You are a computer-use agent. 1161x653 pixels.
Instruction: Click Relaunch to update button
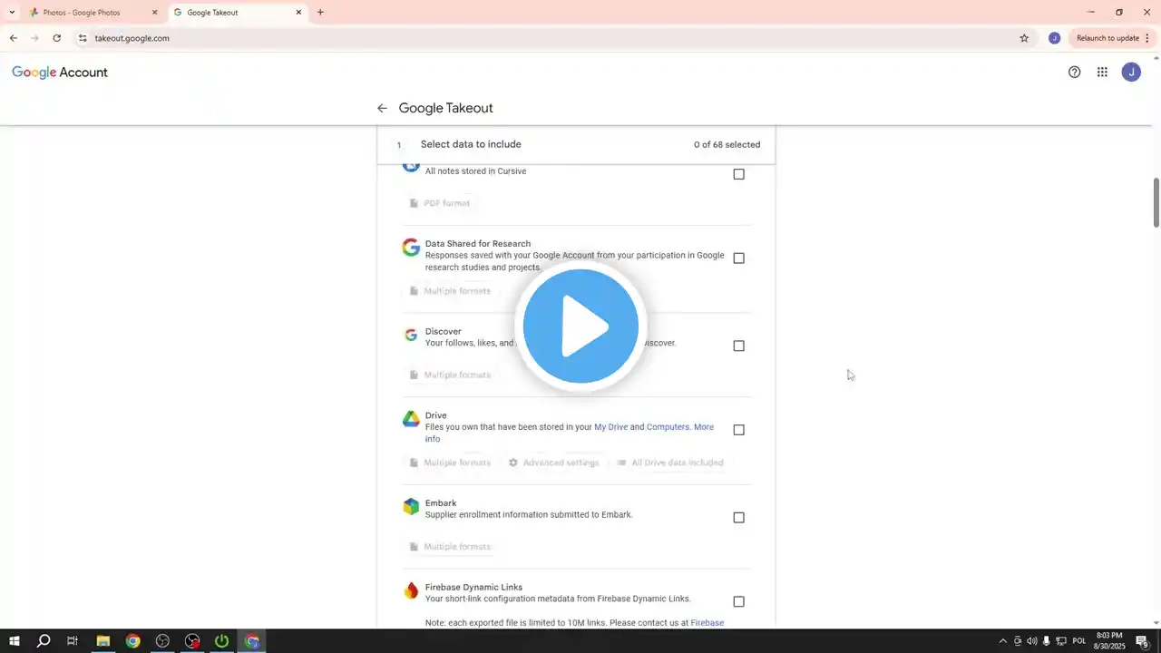point(1107,38)
